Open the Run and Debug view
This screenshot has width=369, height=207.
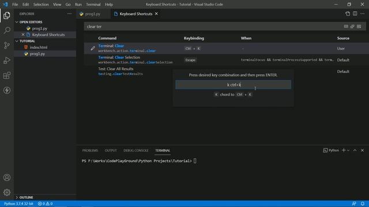7,60
